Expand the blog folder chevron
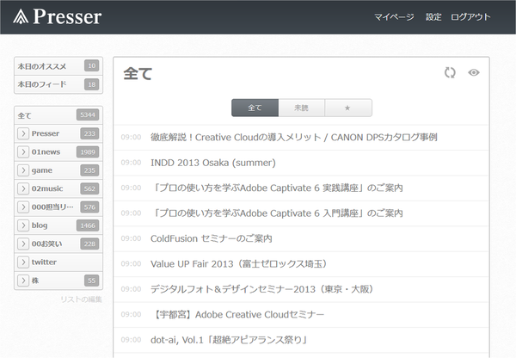This screenshot has height=358, width=516. (x=23, y=225)
